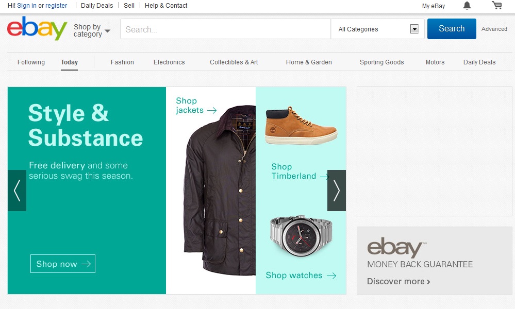Click the Sell link
This screenshot has width=515, height=309.
(x=129, y=6)
